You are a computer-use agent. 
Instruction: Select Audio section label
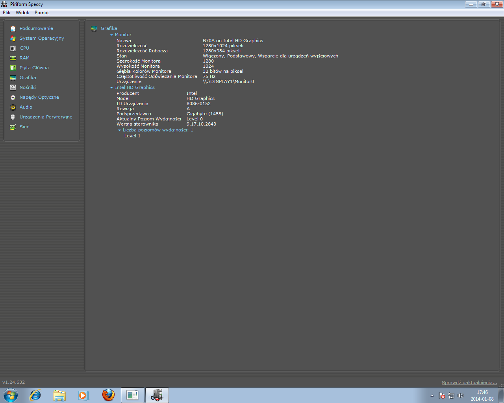[x=26, y=107]
